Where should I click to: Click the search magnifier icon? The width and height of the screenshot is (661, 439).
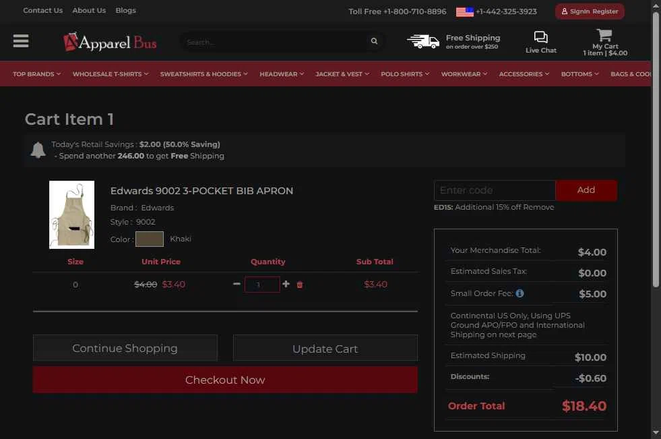pos(374,41)
